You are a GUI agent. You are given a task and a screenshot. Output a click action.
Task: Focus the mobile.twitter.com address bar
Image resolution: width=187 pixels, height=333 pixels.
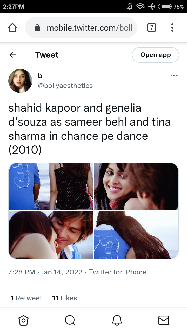[x=81, y=28]
